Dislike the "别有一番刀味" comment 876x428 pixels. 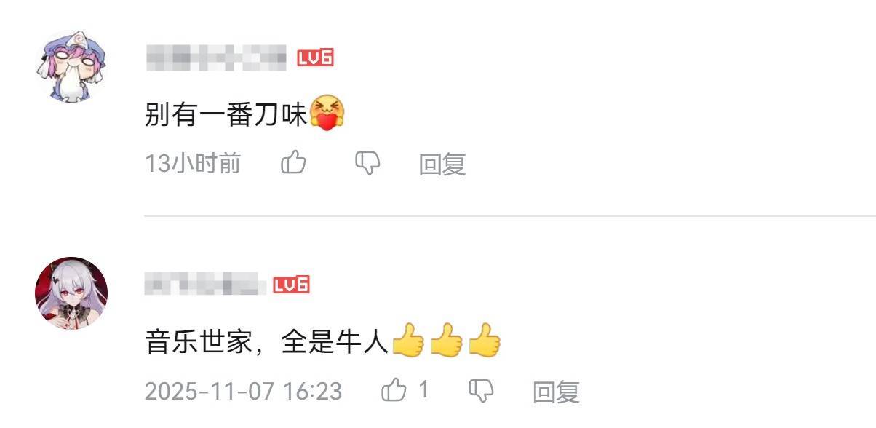pyautogui.click(x=367, y=163)
